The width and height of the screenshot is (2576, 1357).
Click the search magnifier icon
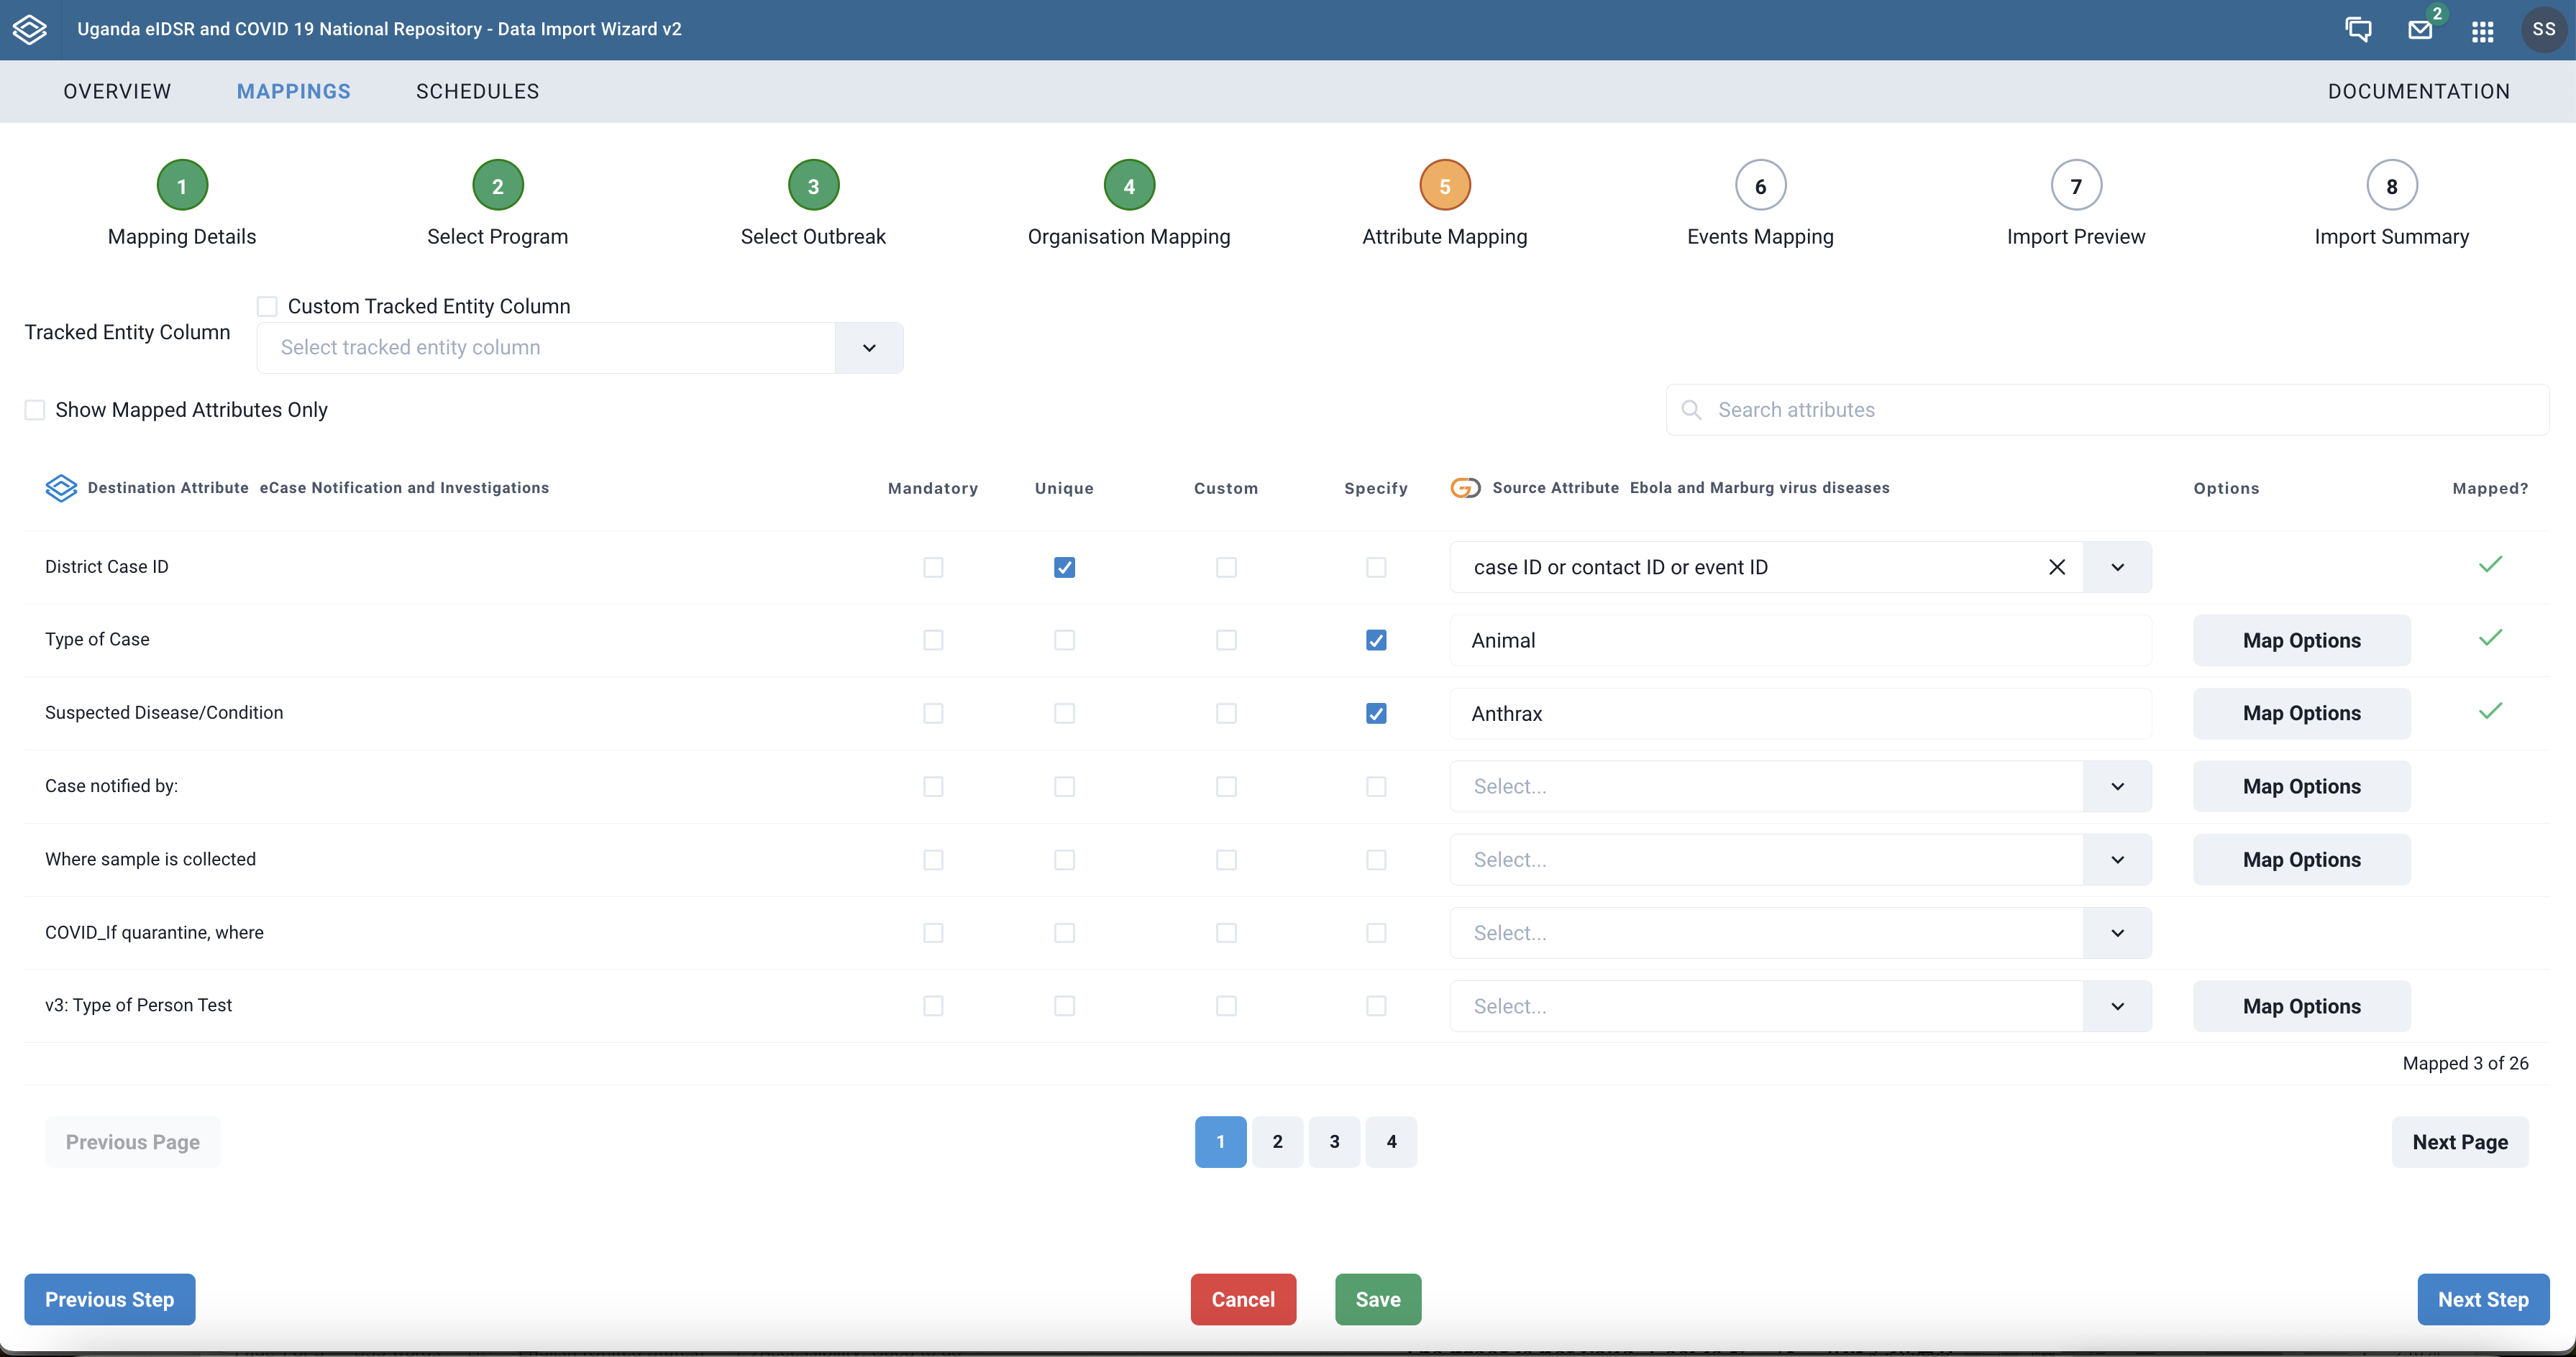[1691, 410]
